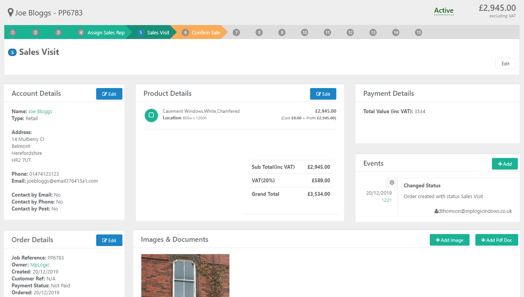Click the blue step 5 badge beside Sales Visit heading

tap(12, 52)
